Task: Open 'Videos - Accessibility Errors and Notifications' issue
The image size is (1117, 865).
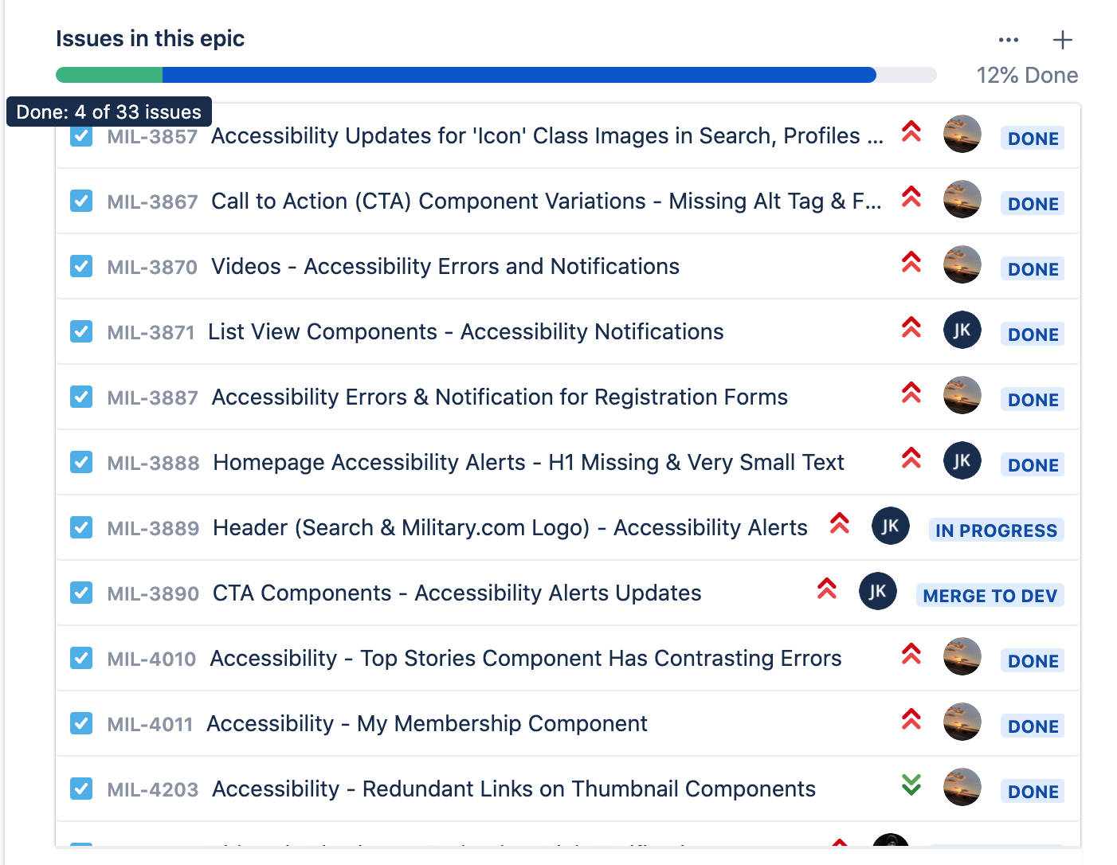Action: click(x=445, y=266)
